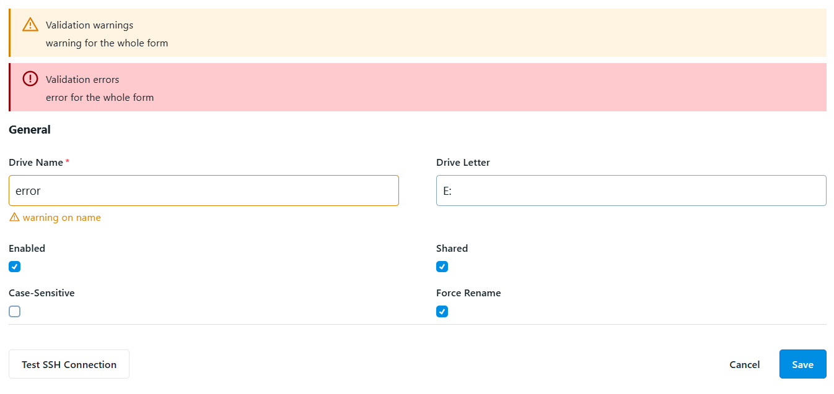Image resolution: width=834 pixels, height=394 pixels.
Task: Click Cancel
Action: (x=744, y=364)
